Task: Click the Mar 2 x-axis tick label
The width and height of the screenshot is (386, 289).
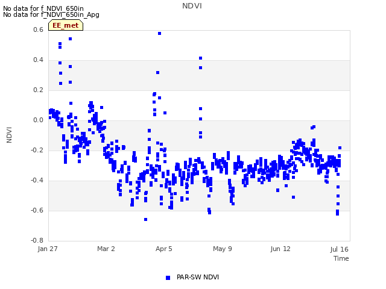Action: pyautogui.click(x=106, y=249)
